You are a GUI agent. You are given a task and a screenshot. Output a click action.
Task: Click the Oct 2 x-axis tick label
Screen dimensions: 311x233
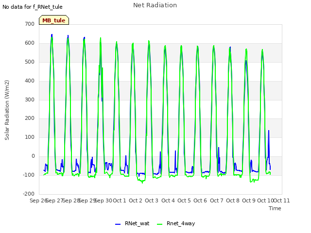[x=136, y=200]
